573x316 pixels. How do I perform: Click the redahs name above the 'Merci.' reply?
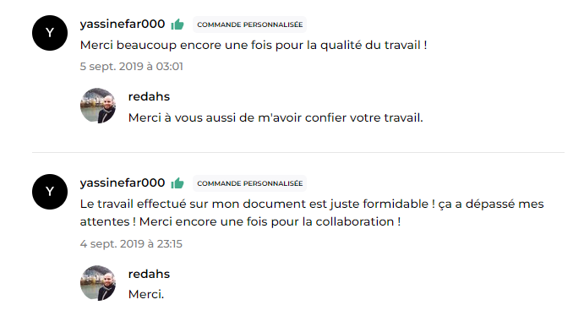pos(149,274)
